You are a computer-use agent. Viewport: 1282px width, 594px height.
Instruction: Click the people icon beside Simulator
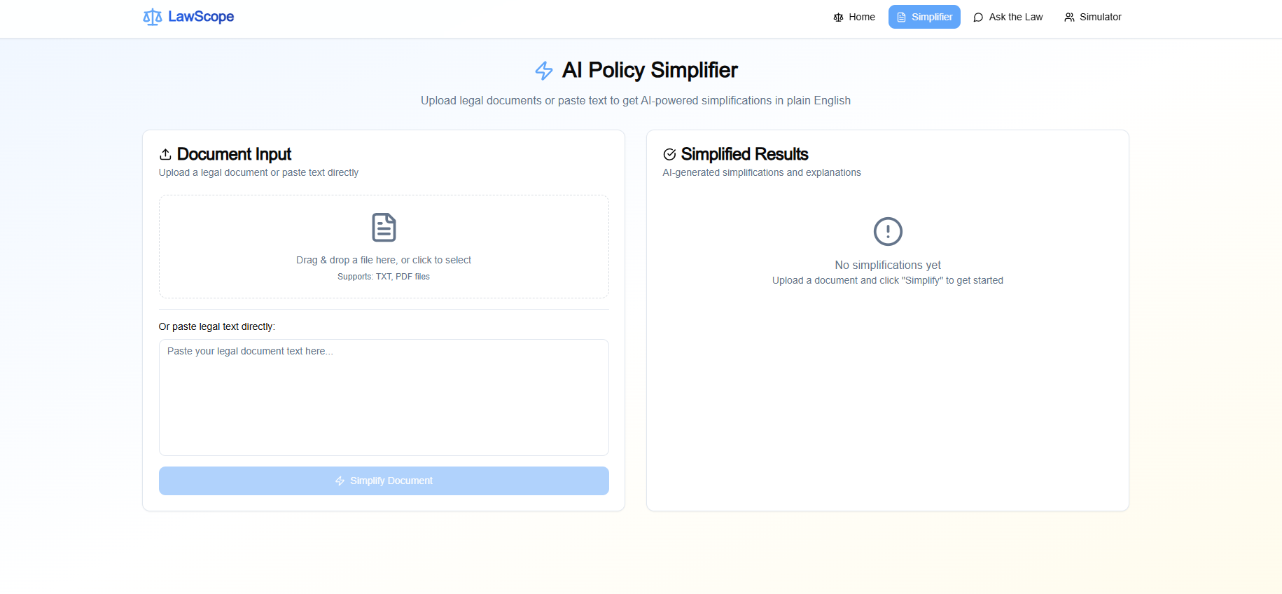(1069, 18)
